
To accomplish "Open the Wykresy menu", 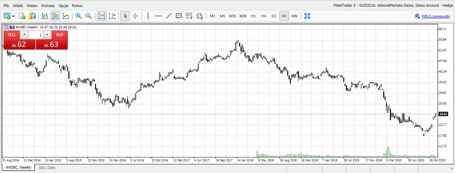I will click(48, 6).
